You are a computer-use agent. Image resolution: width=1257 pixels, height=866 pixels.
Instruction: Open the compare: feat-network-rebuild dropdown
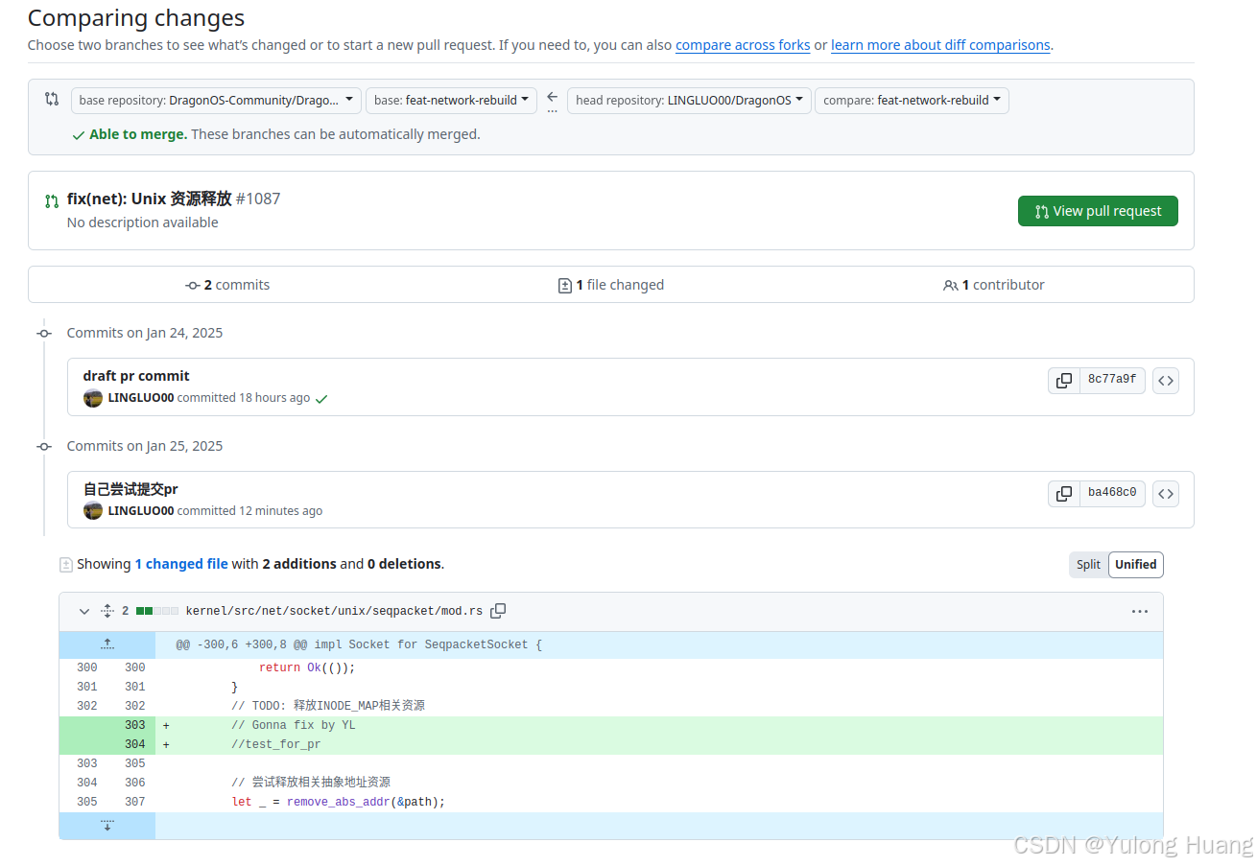tap(912, 100)
